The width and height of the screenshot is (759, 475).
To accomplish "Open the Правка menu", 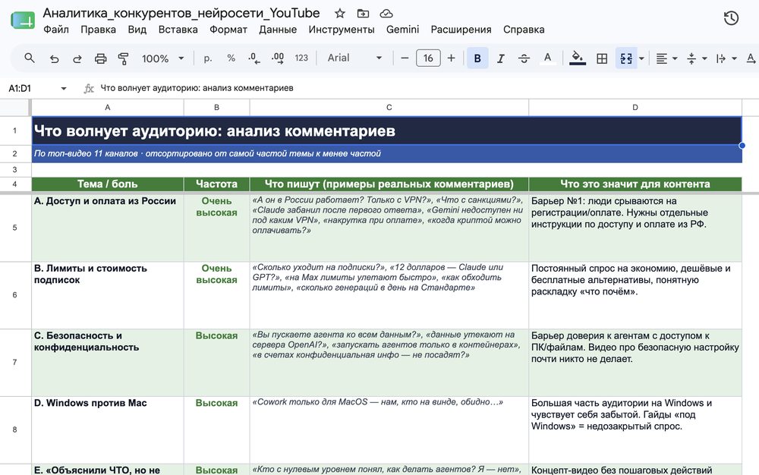I will click(x=98, y=30).
